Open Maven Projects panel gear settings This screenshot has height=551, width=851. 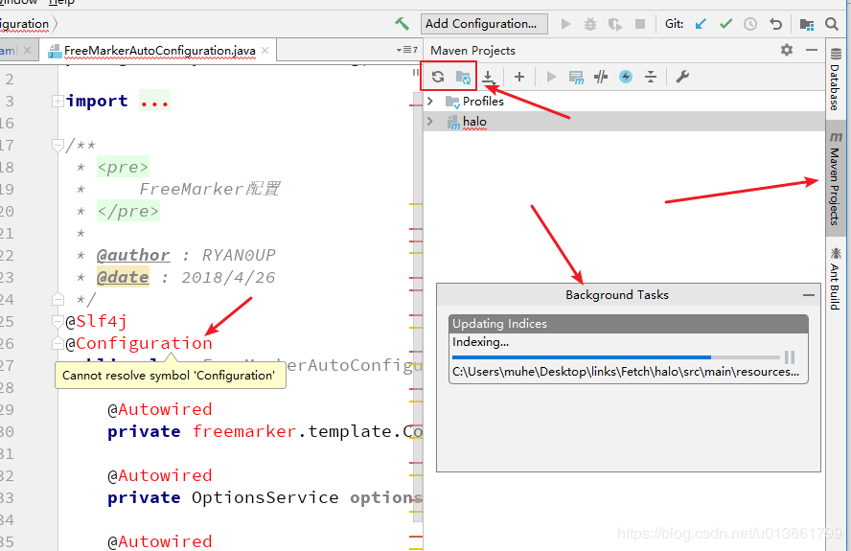pyautogui.click(x=787, y=50)
